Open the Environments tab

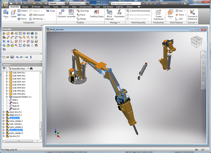pyautogui.click(x=86, y=7)
